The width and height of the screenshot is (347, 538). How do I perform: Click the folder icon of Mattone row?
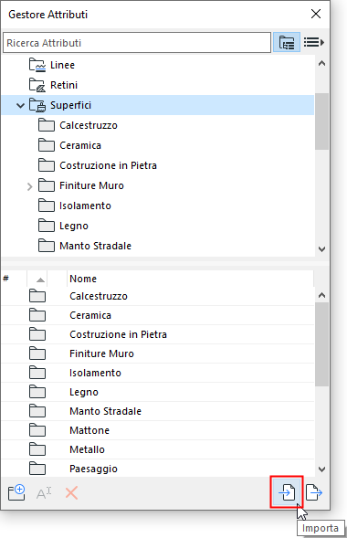pyautogui.click(x=37, y=430)
